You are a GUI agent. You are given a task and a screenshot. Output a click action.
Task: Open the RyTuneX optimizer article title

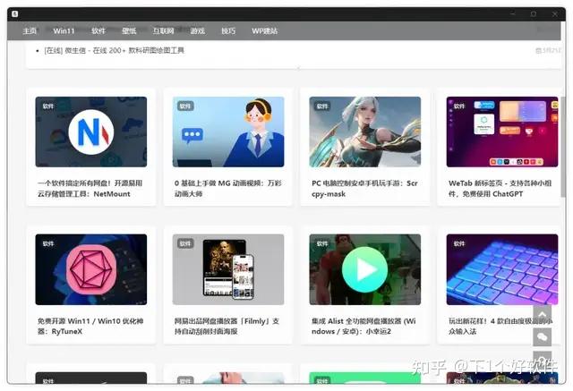pyautogui.click(x=90, y=326)
